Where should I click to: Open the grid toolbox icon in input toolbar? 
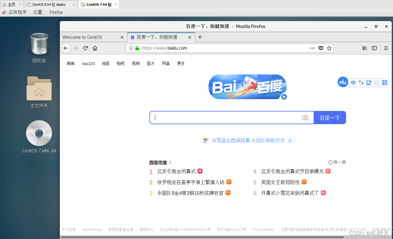tap(385, 83)
